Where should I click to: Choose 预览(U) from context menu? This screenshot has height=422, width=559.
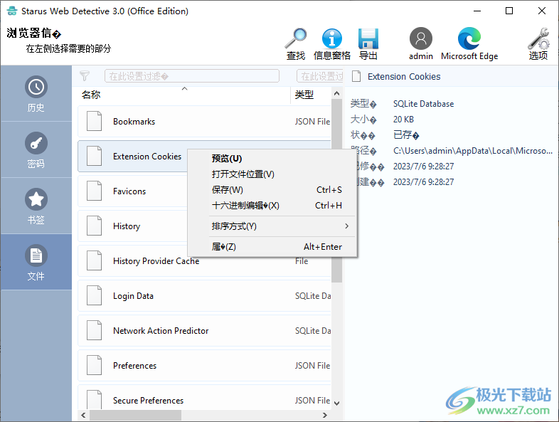[272, 159]
